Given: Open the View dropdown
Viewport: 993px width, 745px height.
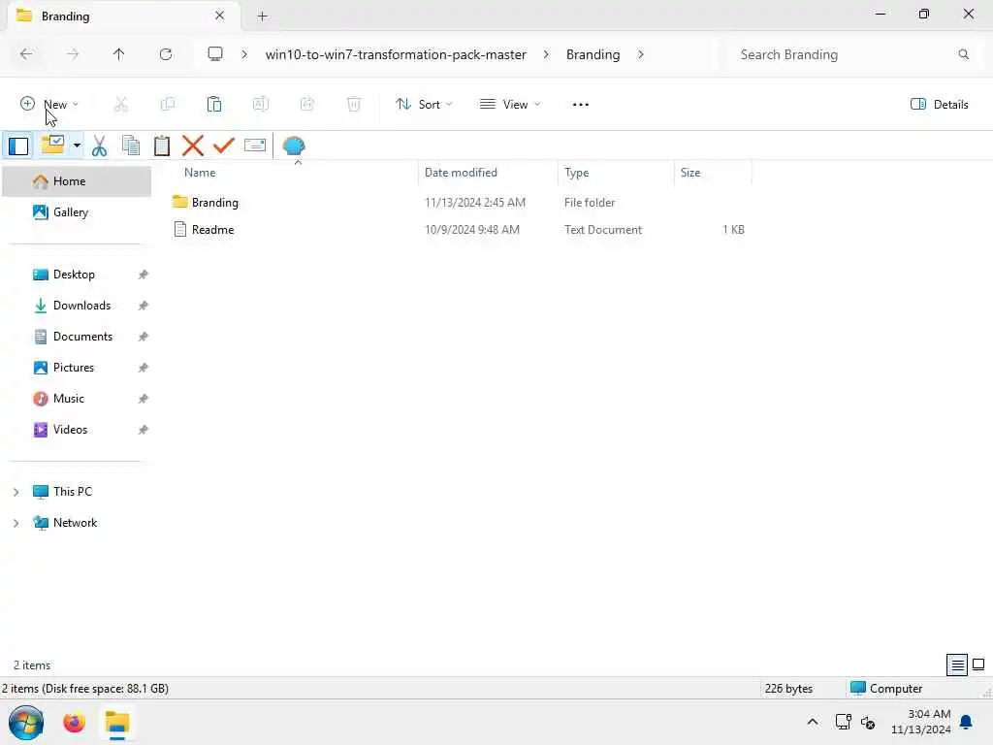Looking at the screenshot, I should pyautogui.click(x=510, y=105).
